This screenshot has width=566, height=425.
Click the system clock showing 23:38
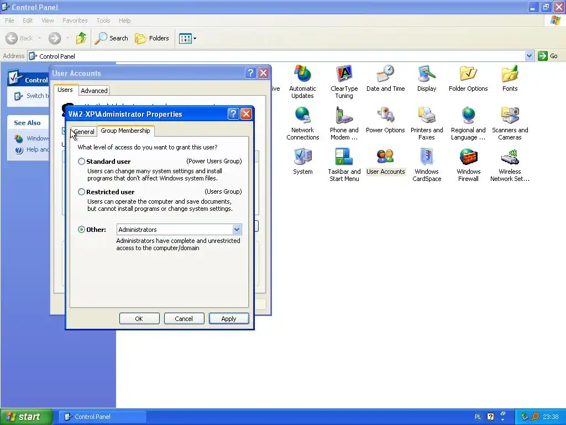551,417
